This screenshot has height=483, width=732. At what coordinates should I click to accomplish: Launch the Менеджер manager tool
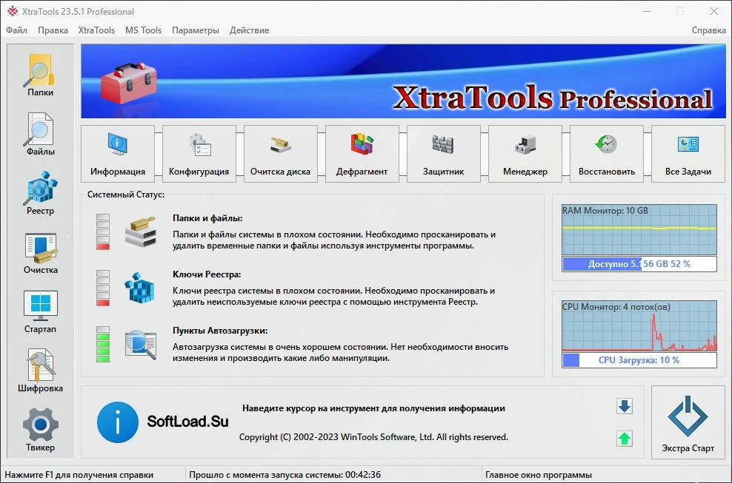pyautogui.click(x=525, y=153)
